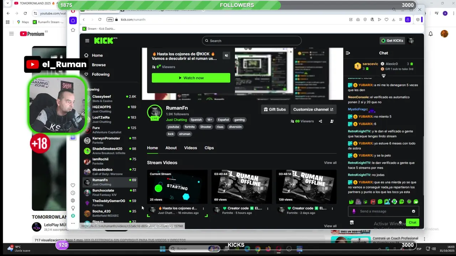Image resolution: width=456 pixels, height=256 pixels.
Task: Open Opera sidebar settings gear
Action: 73,201
